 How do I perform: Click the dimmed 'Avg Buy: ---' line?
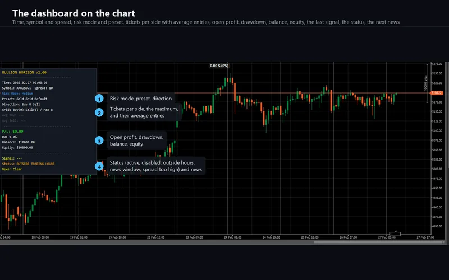coord(13,115)
